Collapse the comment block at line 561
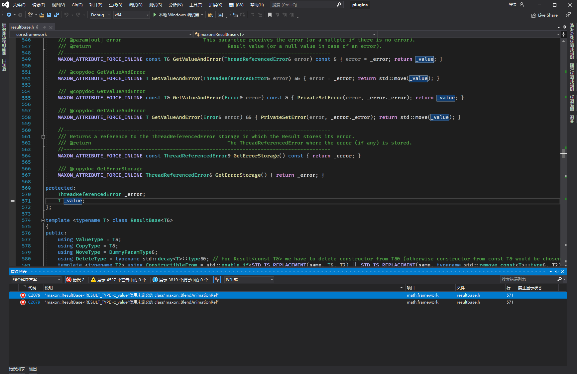Screen dimensions: 577x374 click(43, 137)
